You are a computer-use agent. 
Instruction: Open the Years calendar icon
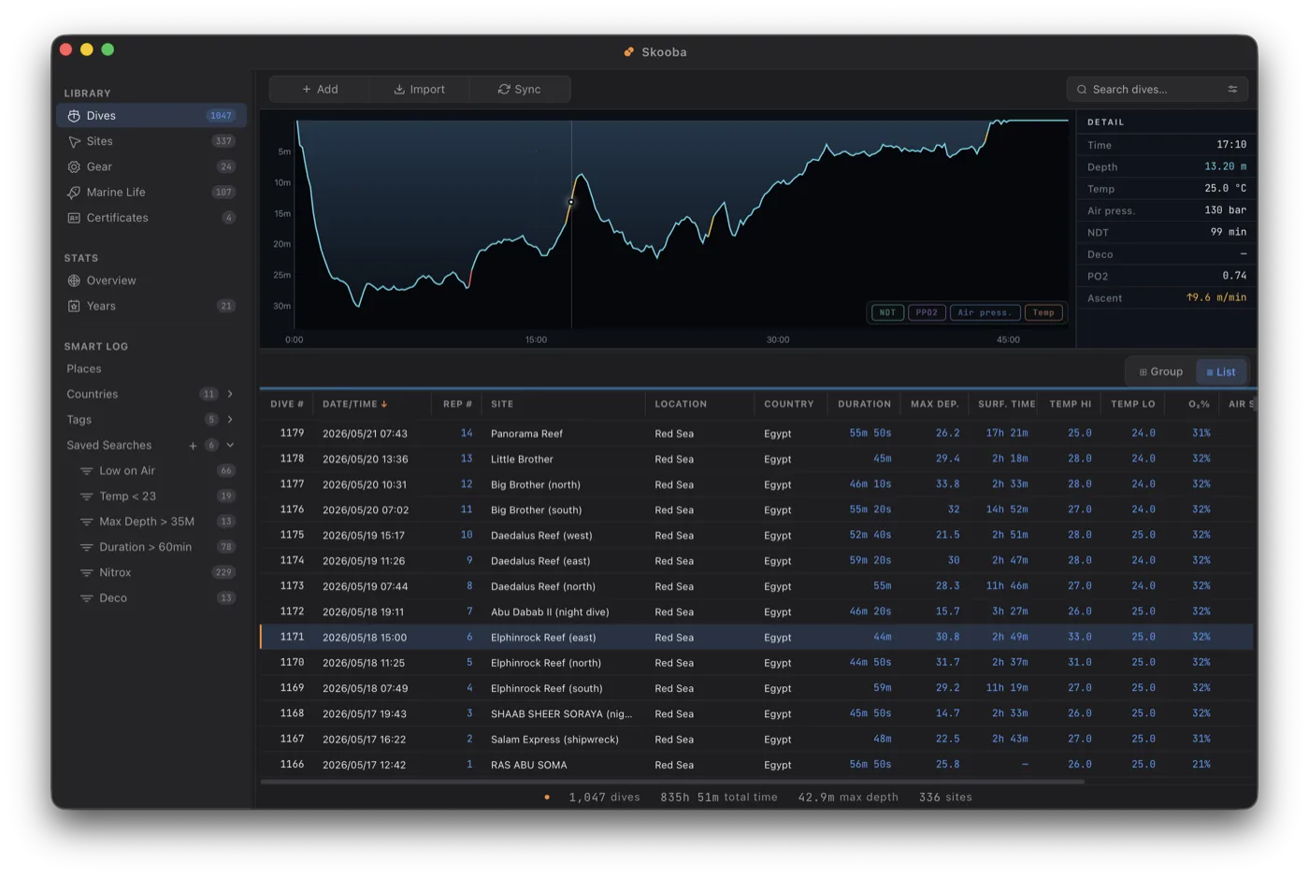point(74,306)
